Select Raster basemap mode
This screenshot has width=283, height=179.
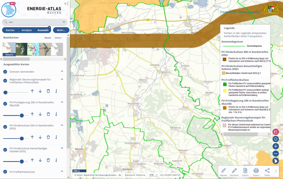[48, 38]
